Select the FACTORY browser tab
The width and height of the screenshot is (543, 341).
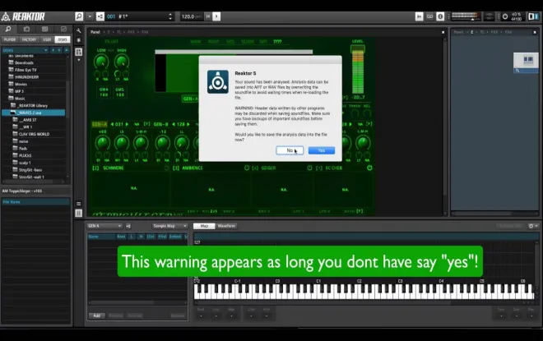coord(29,39)
